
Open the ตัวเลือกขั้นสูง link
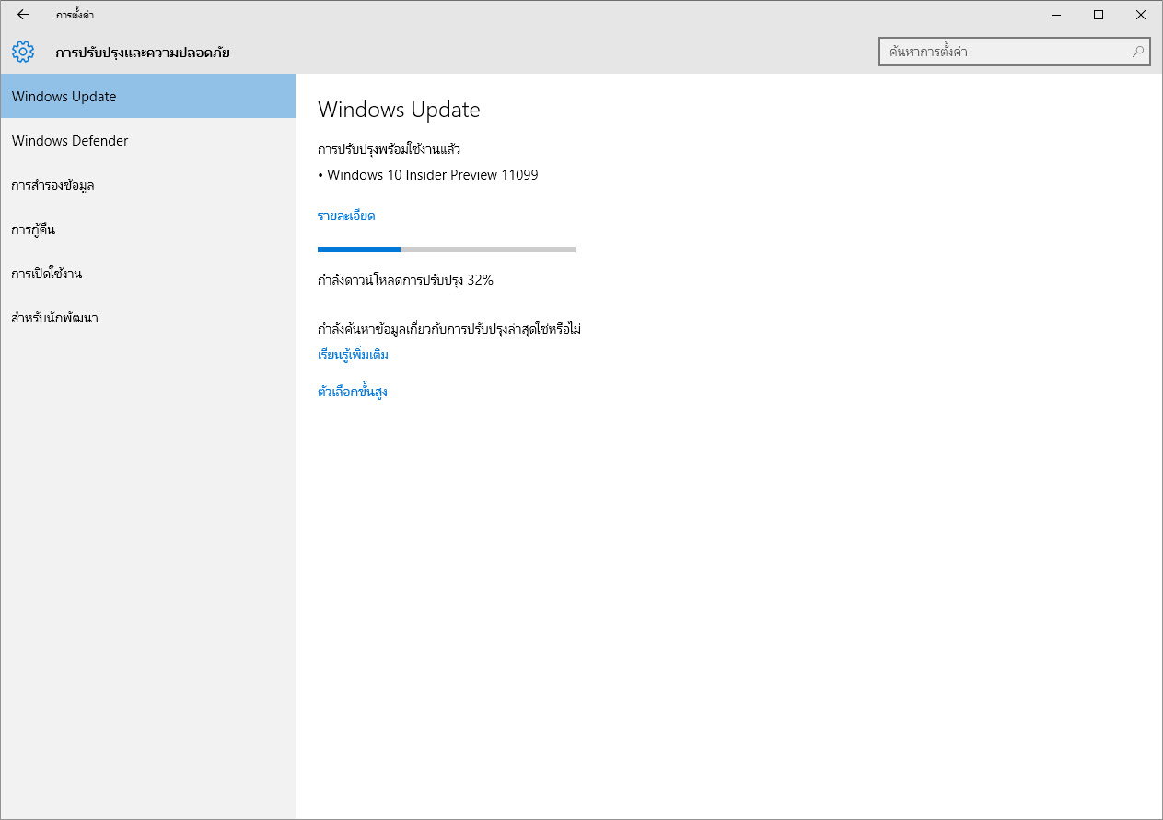point(353,392)
